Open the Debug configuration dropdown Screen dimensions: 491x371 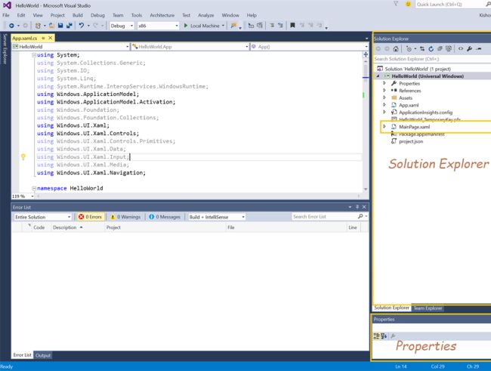coord(122,26)
